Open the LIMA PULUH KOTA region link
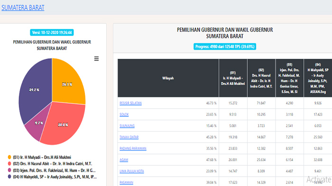Screen dimensions: 332x186 [x=132, y=171]
